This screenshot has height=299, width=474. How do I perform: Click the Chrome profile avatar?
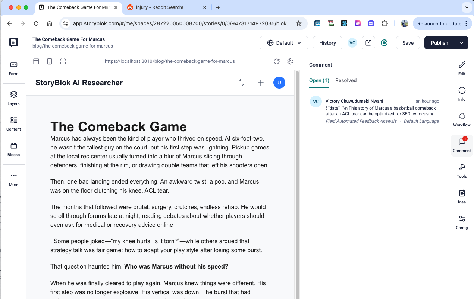405,23
